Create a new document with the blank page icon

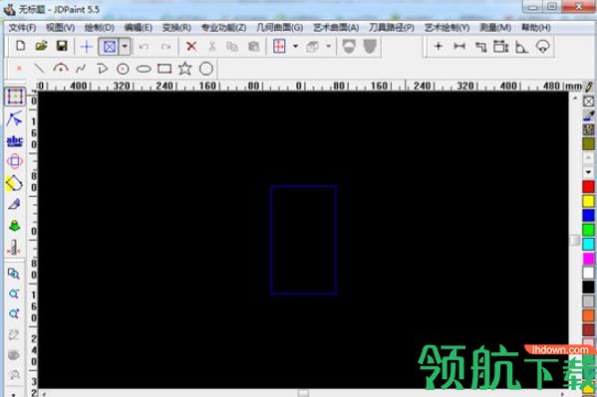(21, 47)
